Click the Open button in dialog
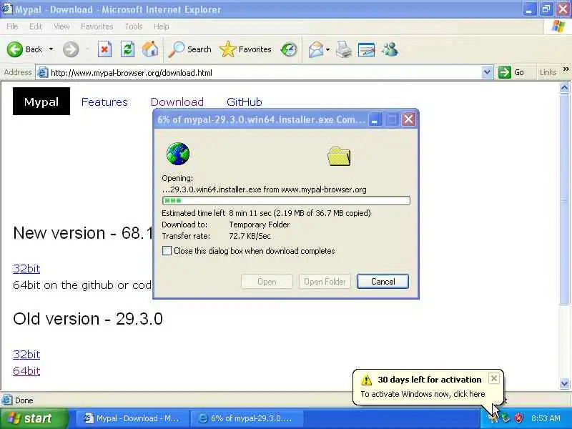The height and width of the screenshot is (429, 572). [267, 281]
